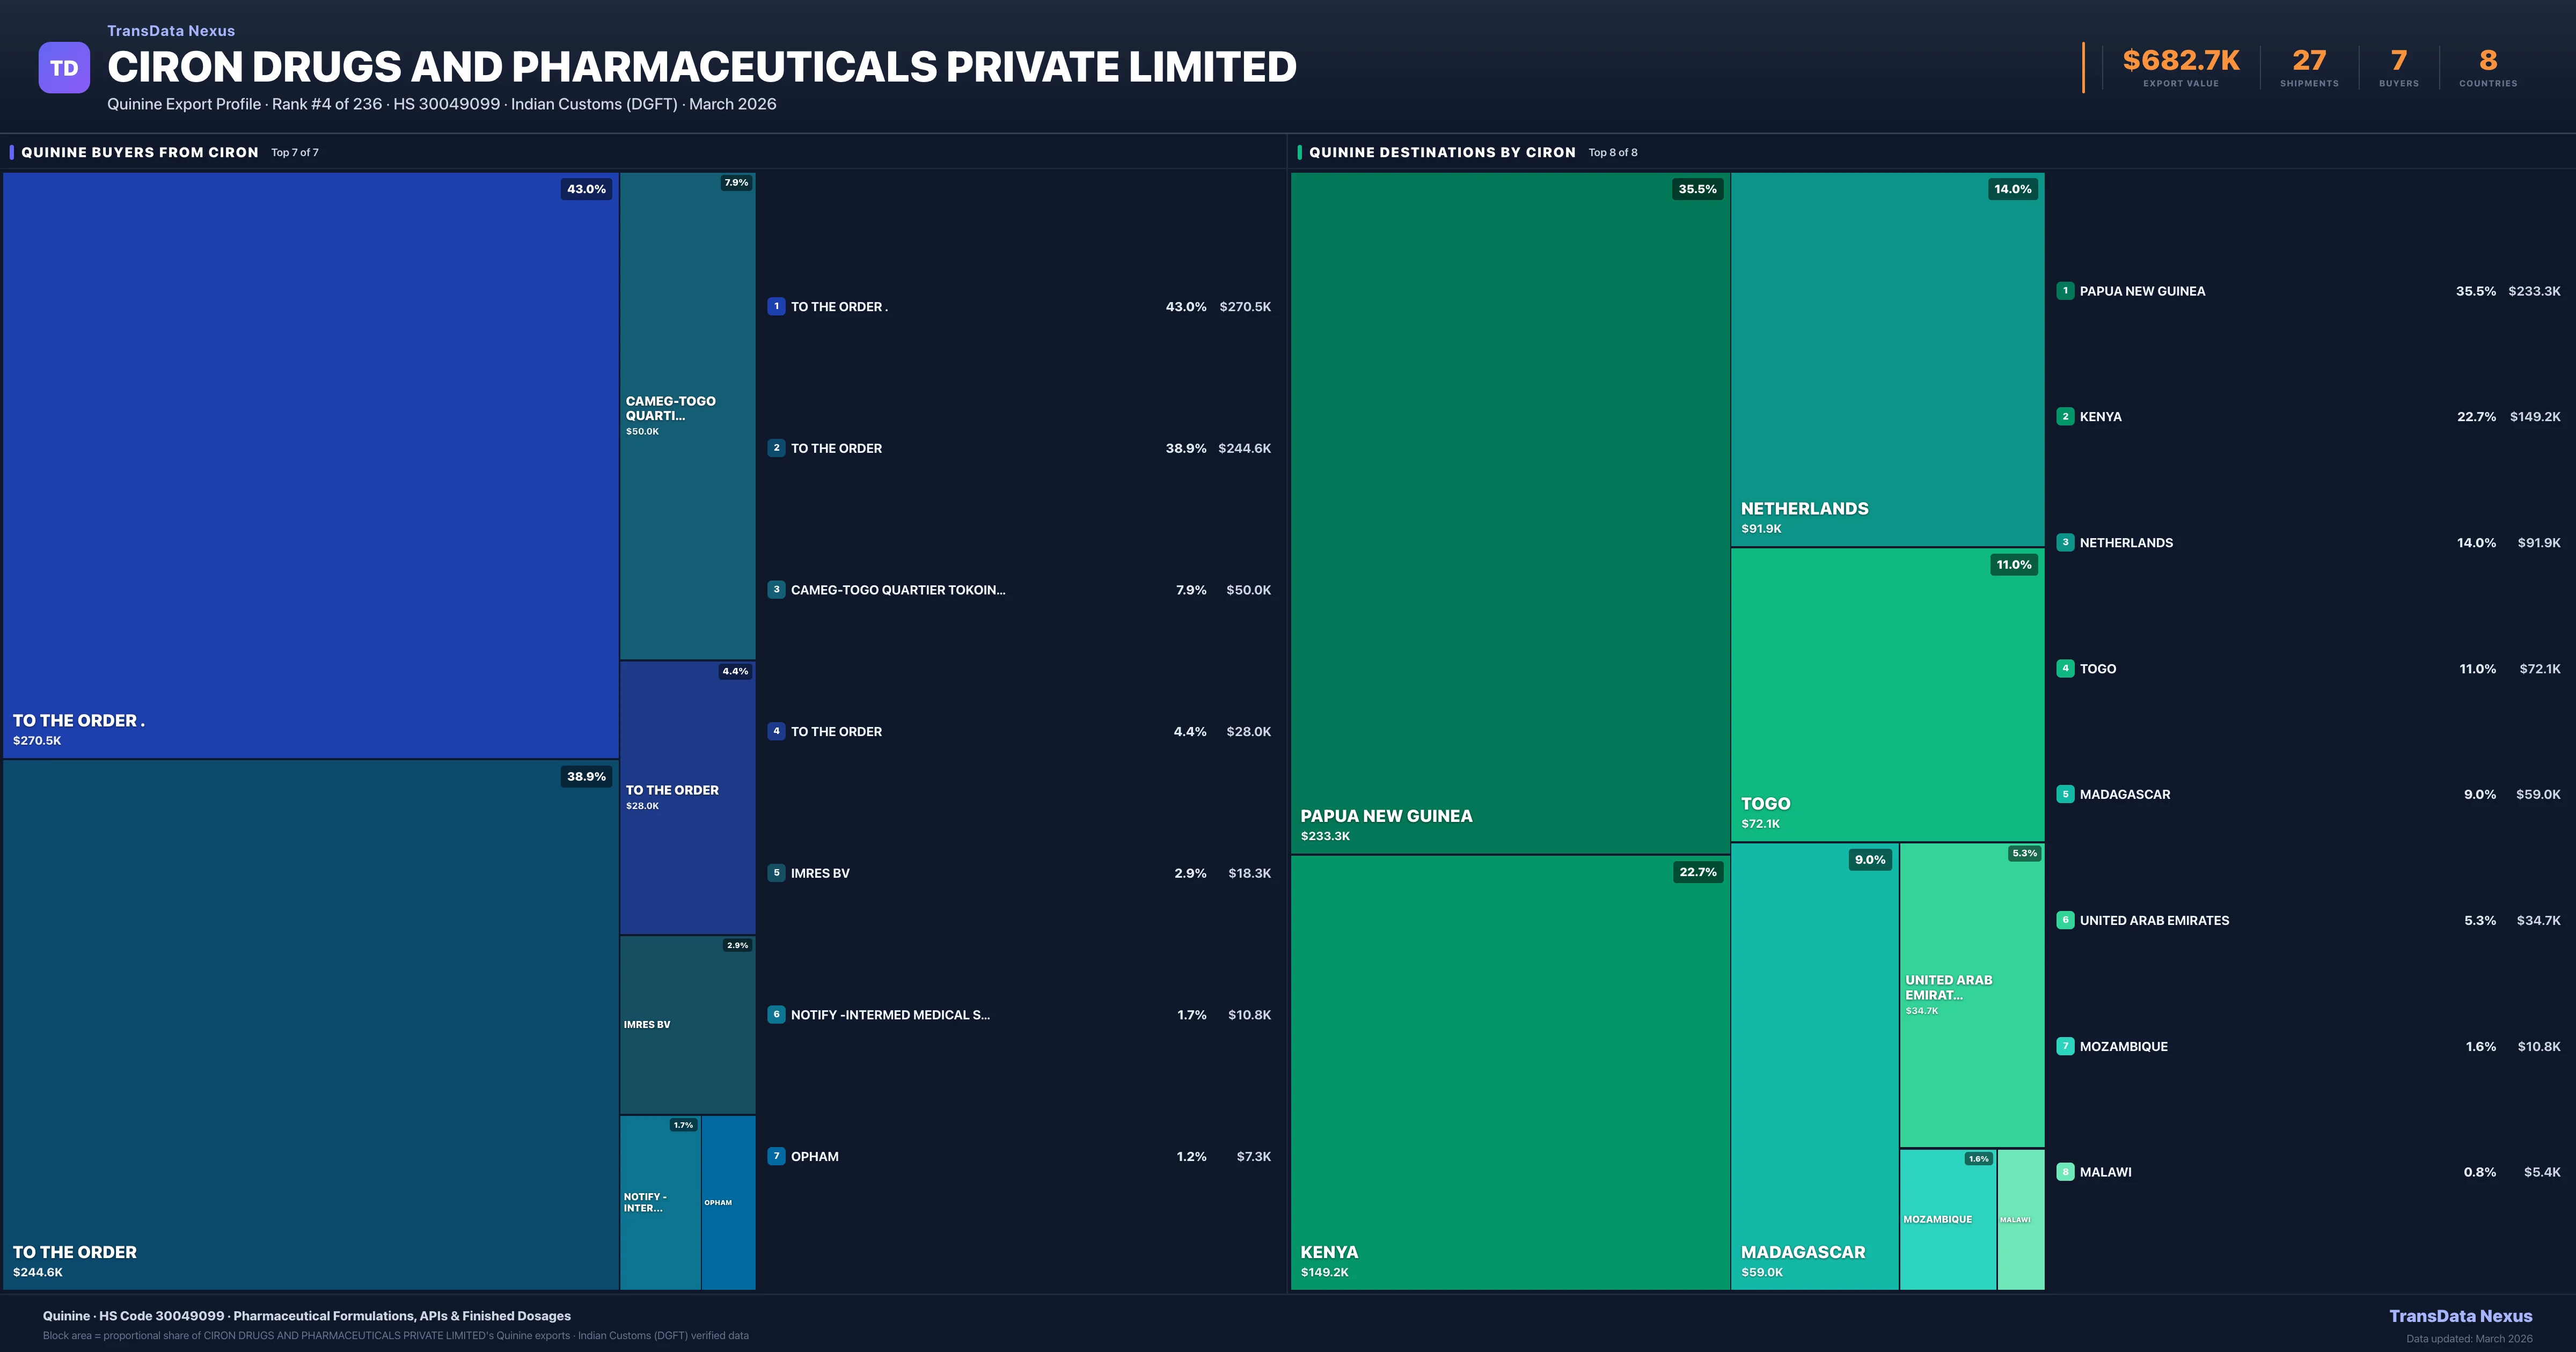Screen dimensions: 2576x1352
Task: Click the purple TD logo icon
Action: pyautogui.click(x=64, y=68)
